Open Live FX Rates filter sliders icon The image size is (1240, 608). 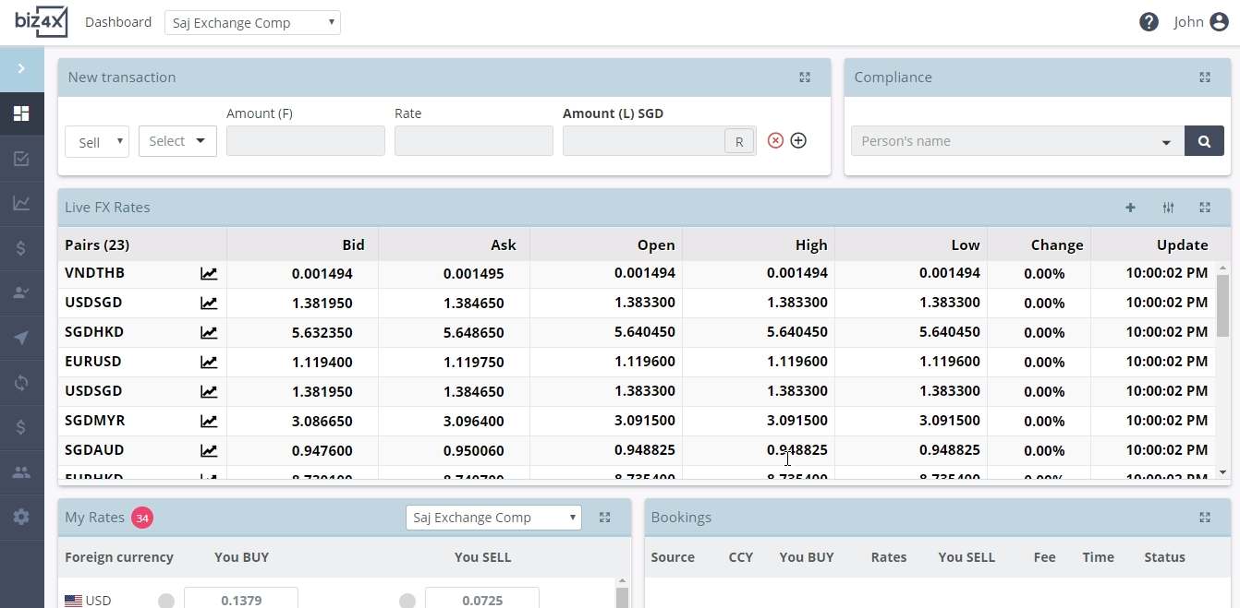pos(1168,208)
